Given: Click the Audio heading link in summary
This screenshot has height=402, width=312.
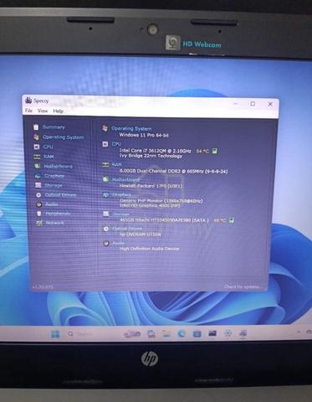Looking at the screenshot, I should [x=118, y=243].
